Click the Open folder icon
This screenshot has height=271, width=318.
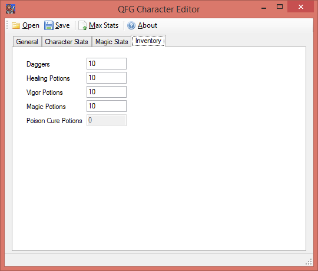16,25
